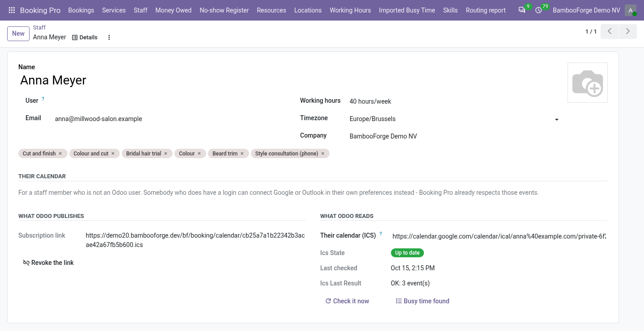644x331 pixels.
Task: Open the Working Hours menu
Action: pos(350,10)
